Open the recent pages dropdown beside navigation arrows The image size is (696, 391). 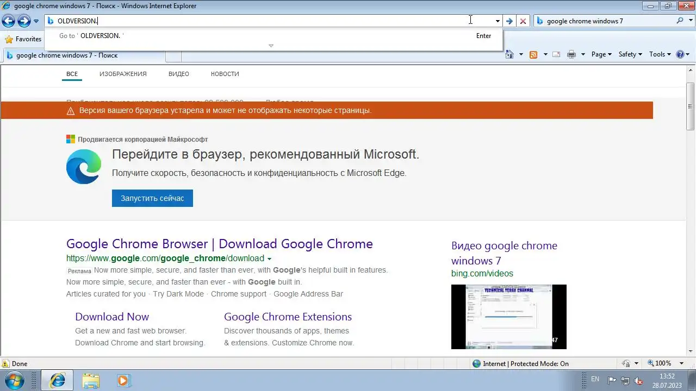tap(36, 21)
